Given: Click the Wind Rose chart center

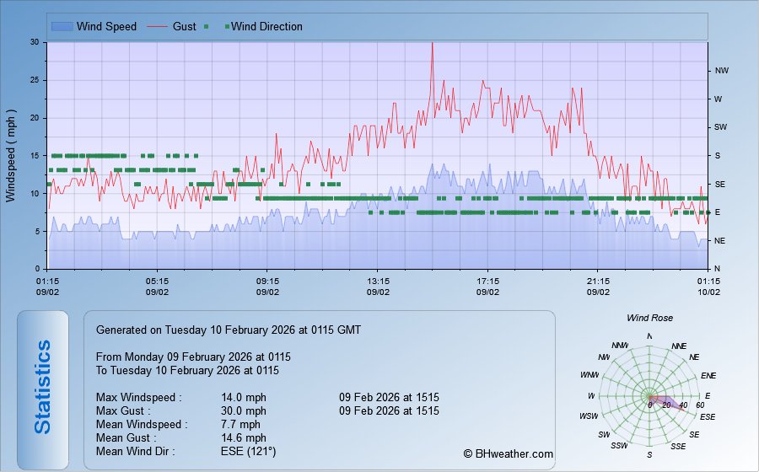Looking at the screenshot, I should click(x=649, y=397).
